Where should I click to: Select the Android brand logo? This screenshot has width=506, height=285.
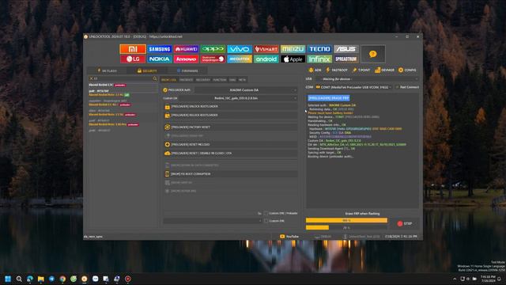tap(266, 59)
